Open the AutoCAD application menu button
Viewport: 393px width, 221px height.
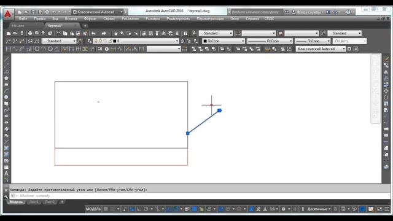pyautogui.click(x=8, y=14)
